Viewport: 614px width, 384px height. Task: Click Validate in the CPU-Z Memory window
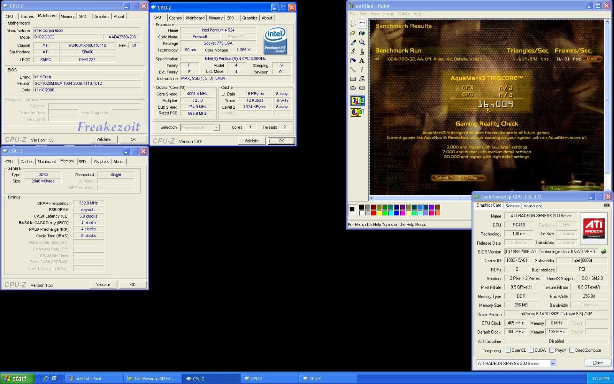(x=103, y=285)
